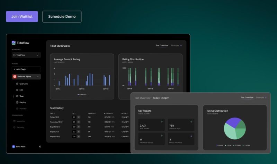The image size is (277, 164).
Task: Open the Monitor sidebar item
Action: click(x=21, y=109)
